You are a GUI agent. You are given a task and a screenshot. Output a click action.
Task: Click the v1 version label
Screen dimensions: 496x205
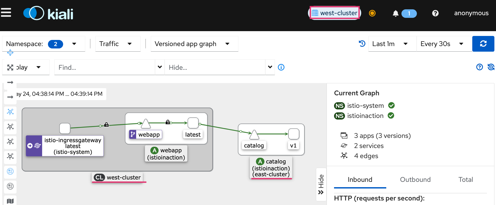pos(293,145)
